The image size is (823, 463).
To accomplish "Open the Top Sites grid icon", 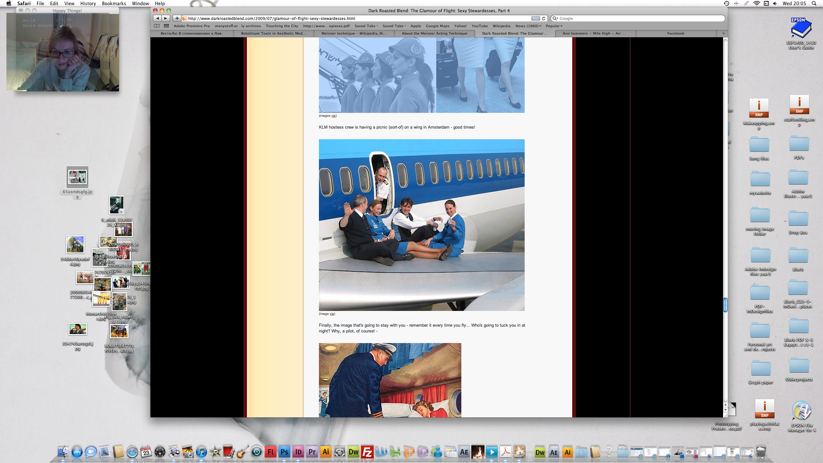I will pos(166,26).
